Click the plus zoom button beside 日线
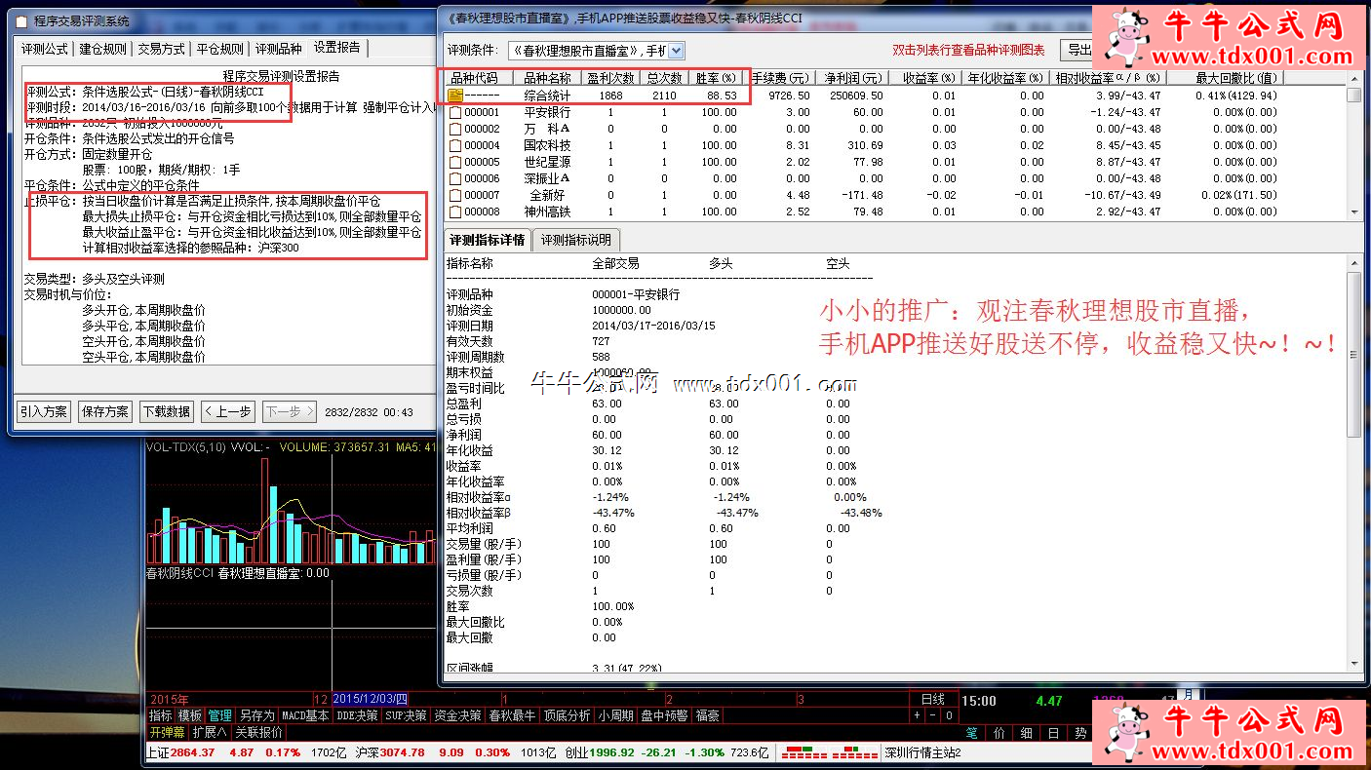 coord(917,715)
